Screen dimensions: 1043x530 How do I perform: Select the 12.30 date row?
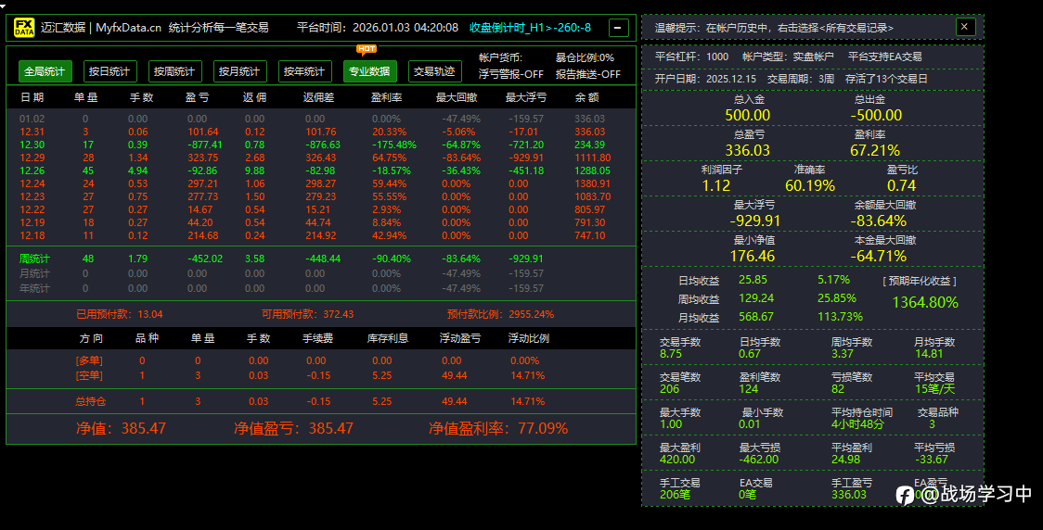point(321,145)
